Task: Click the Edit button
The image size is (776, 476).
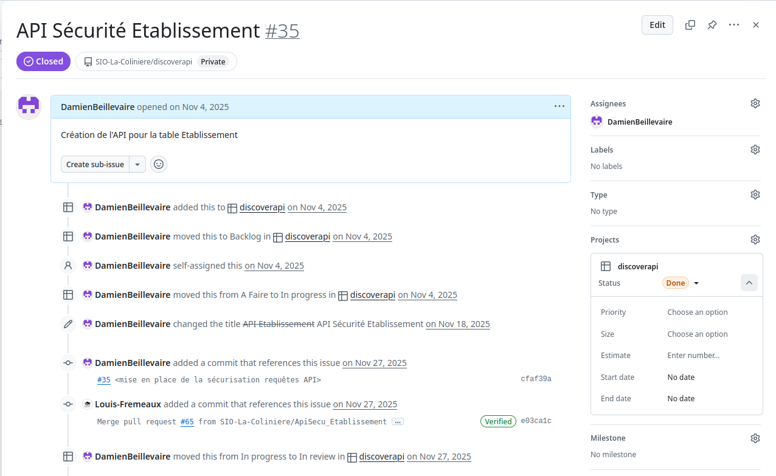Action: pos(657,25)
